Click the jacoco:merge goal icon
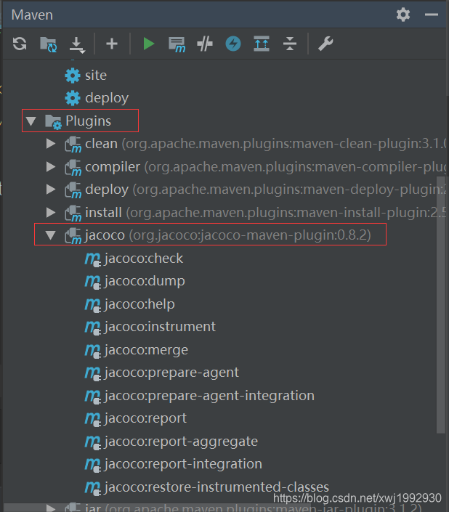Viewport: 449px width, 512px height. 93,352
